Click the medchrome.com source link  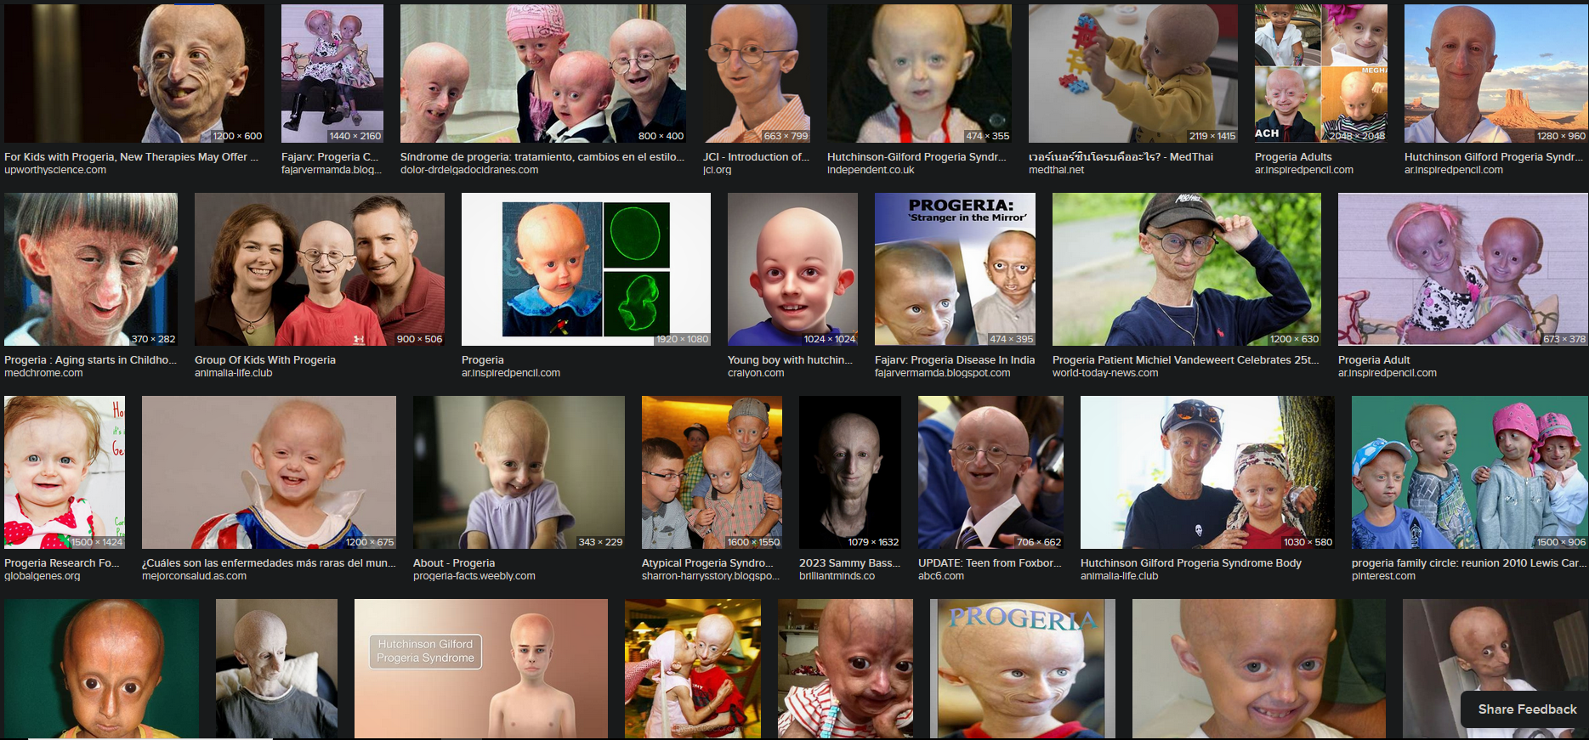tap(43, 373)
